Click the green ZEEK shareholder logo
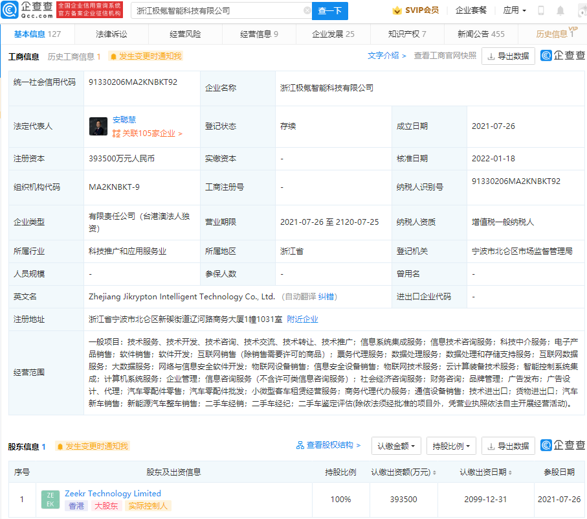The height and width of the screenshot is (519, 587). [50, 499]
